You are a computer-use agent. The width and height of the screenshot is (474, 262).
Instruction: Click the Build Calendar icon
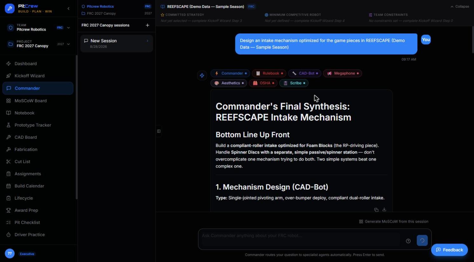click(9, 186)
